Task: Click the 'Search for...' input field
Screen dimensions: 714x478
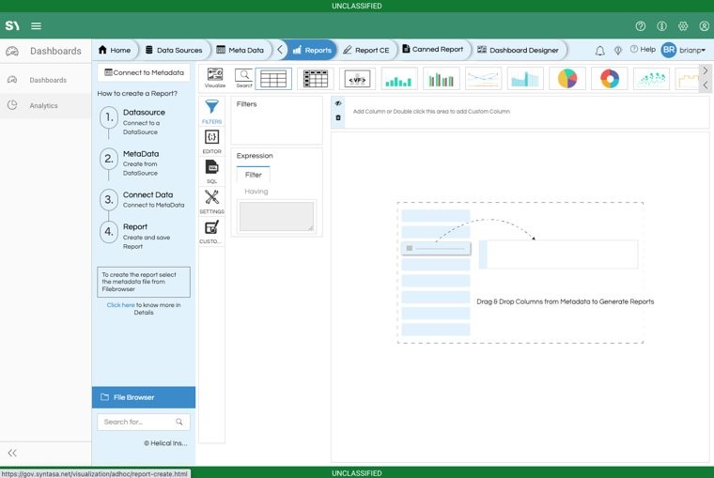Action: pos(137,422)
